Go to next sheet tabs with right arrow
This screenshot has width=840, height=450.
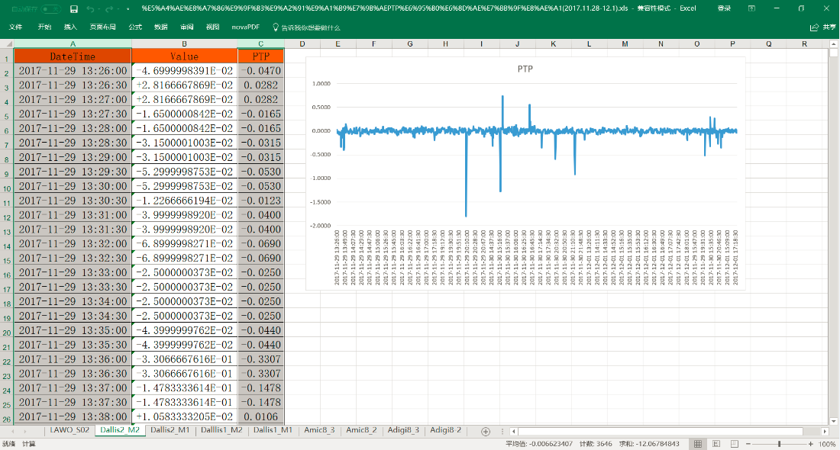[25, 431]
